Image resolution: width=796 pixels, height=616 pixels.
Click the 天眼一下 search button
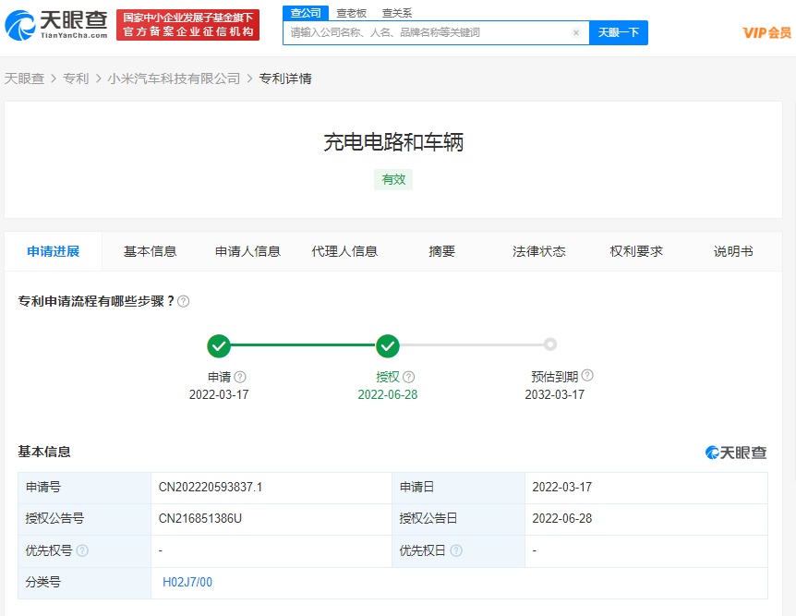click(619, 33)
